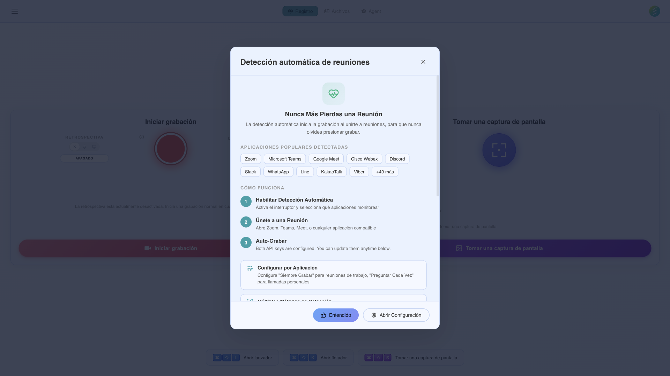Click the gear icon on Abrir Configuración
Image resolution: width=670 pixels, height=376 pixels.
(x=373, y=315)
